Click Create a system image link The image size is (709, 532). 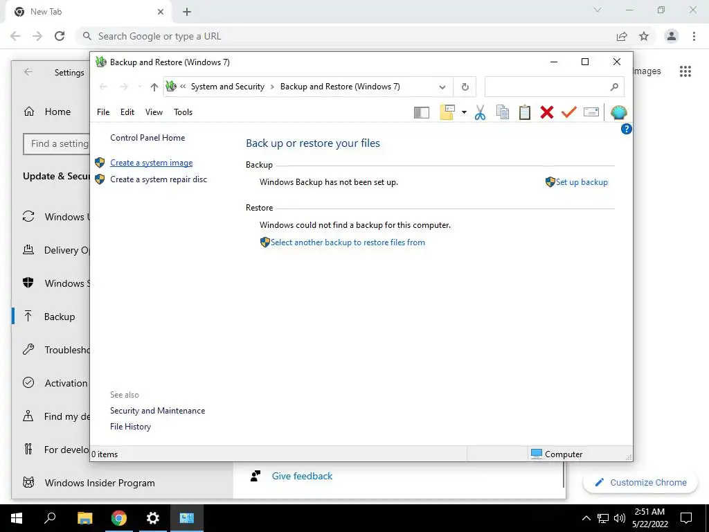coord(152,163)
